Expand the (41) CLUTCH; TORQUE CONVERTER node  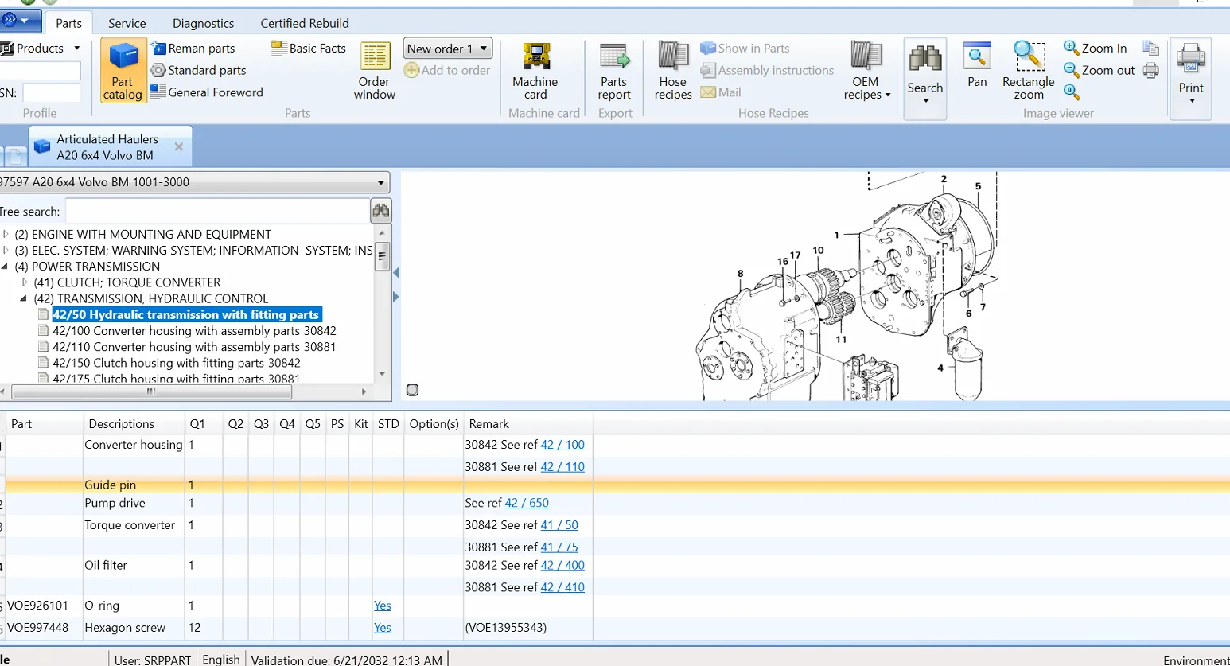click(25, 282)
